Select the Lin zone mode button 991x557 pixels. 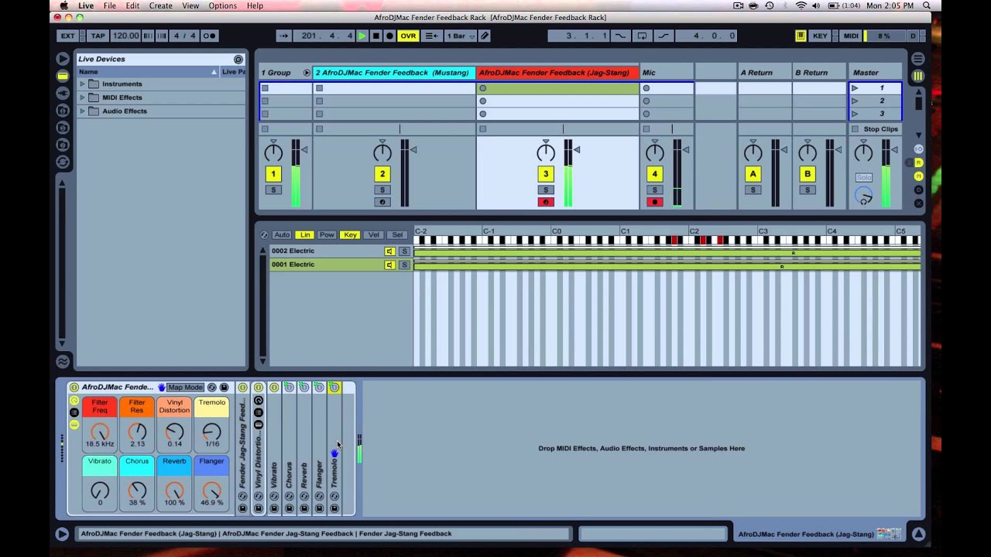(305, 235)
